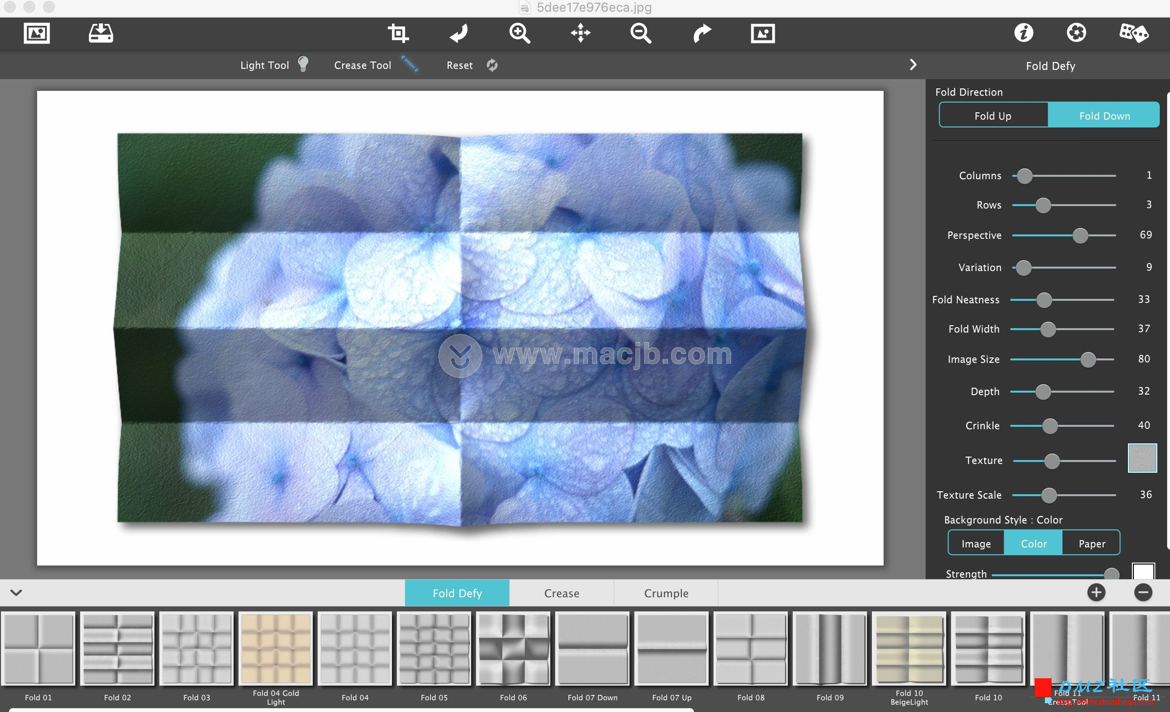
Task: Apply the Fold 02 preset thumbnail
Action: click(117, 649)
